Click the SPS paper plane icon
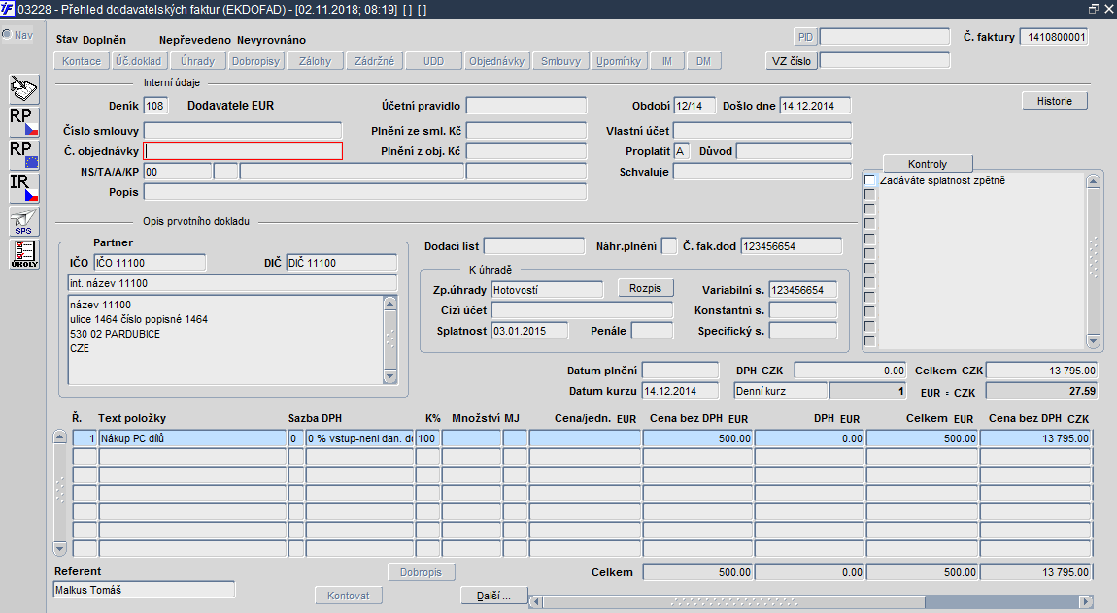Image resolution: width=1117 pixels, height=613 pixels. [x=24, y=221]
